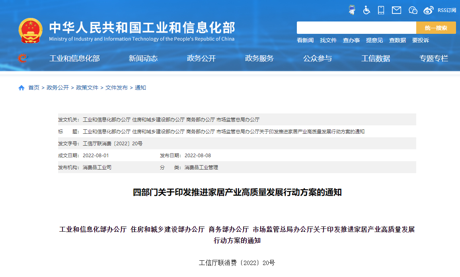Click the national emblem logo

click(31, 31)
